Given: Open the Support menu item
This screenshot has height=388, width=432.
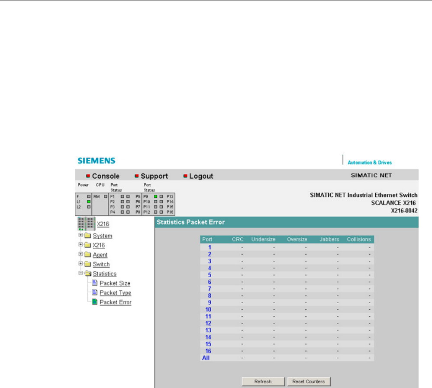Looking at the screenshot, I should click(x=154, y=176).
